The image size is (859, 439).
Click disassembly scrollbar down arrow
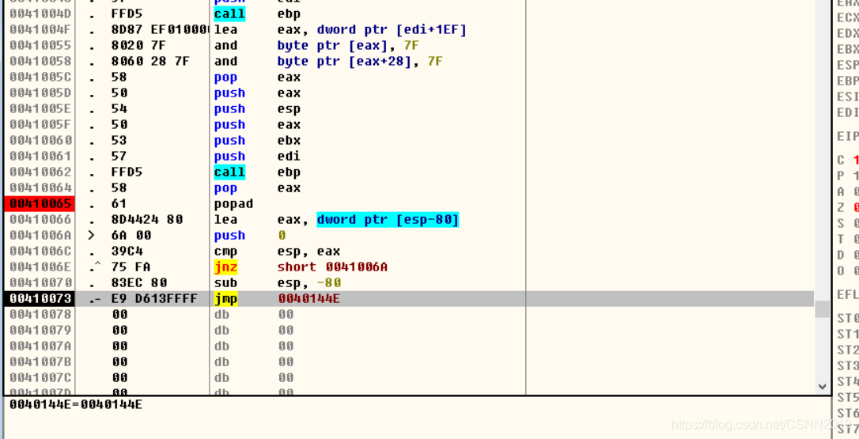[823, 386]
